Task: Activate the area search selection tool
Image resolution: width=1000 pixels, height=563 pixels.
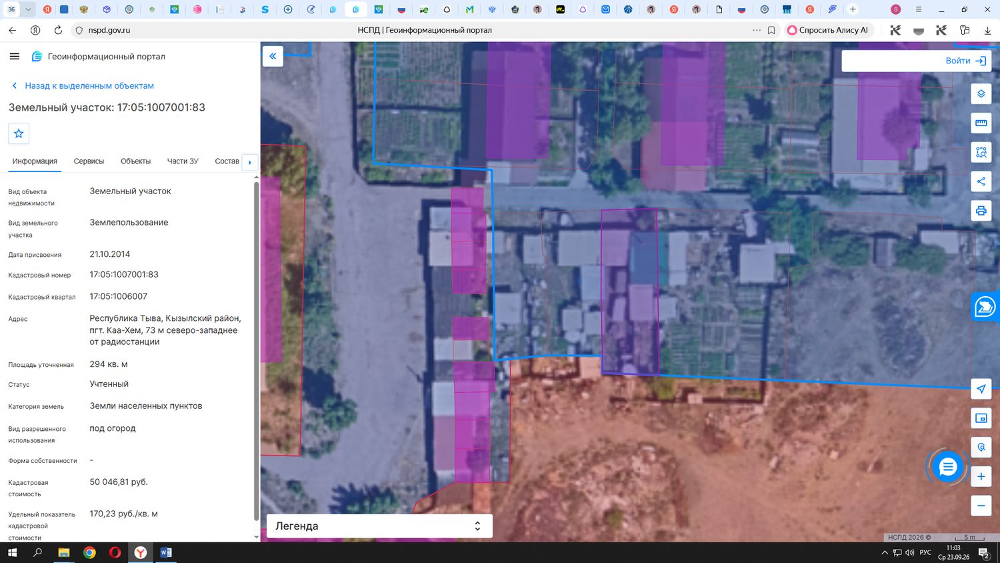Action: point(981,152)
